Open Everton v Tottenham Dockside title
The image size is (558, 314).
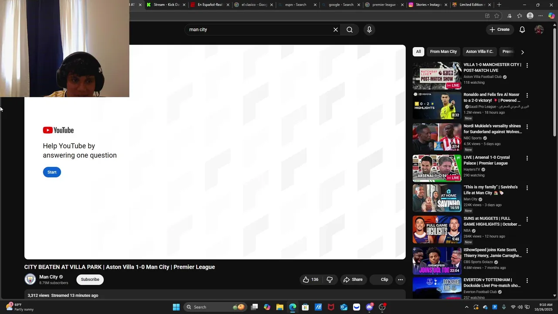coord(492,283)
